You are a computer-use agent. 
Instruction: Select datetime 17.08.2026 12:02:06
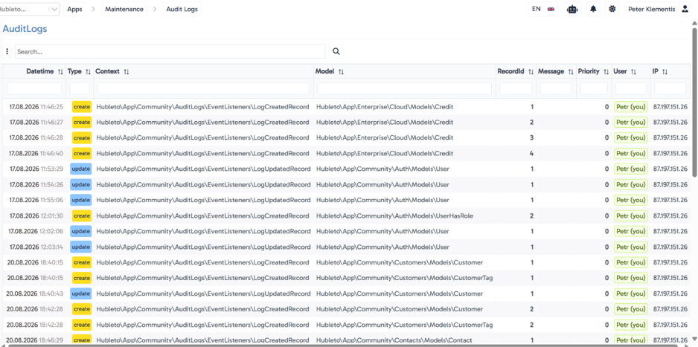pyautogui.click(x=36, y=231)
